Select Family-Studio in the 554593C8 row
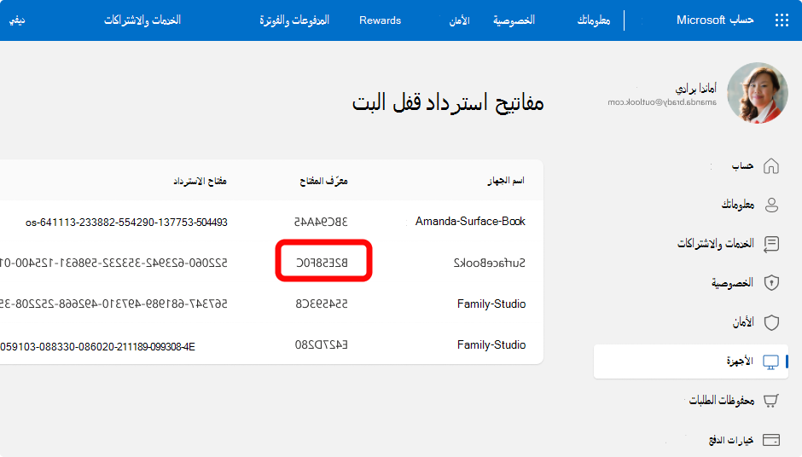 [x=491, y=304]
